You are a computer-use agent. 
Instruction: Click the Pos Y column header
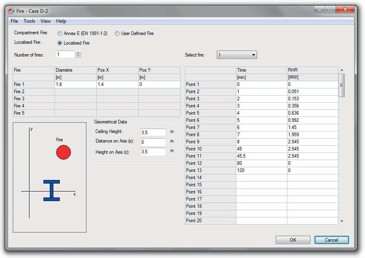[x=159, y=70]
